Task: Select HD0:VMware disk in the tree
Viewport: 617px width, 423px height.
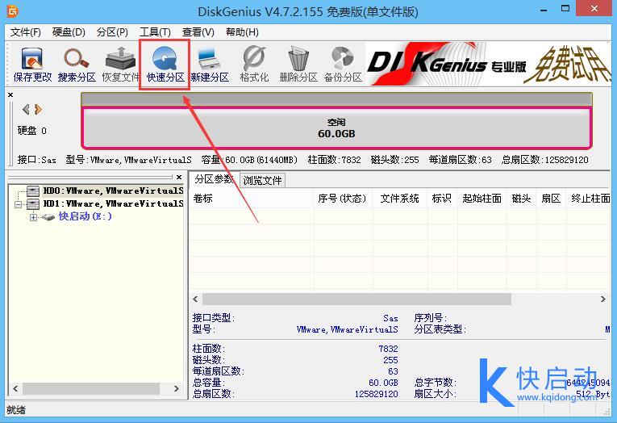Action: (x=111, y=191)
